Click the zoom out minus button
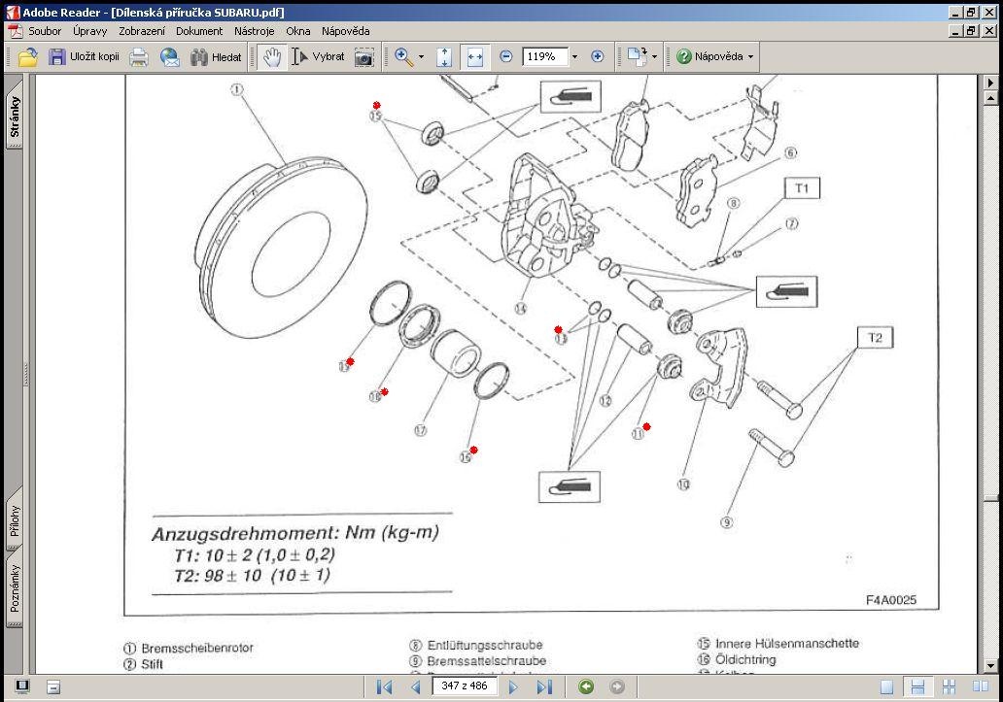Image resolution: width=1003 pixels, height=702 pixels. coord(506,56)
